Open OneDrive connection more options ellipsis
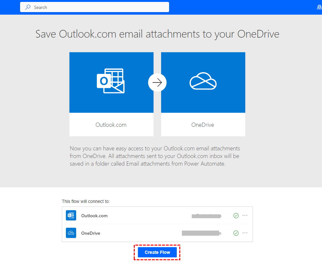 [245, 233]
